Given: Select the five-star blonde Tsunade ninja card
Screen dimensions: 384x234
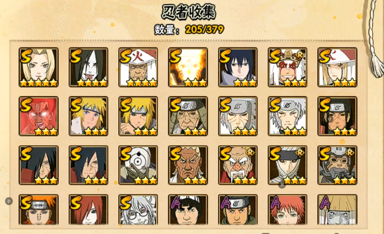Looking at the screenshot, I should click(x=39, y=67).
